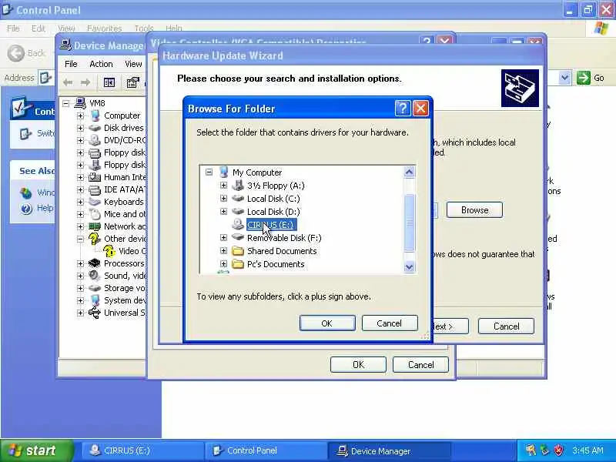Click yellow Video Controller warning icon
Viewport: 616px width, 462px height.
tap(109, 251)
